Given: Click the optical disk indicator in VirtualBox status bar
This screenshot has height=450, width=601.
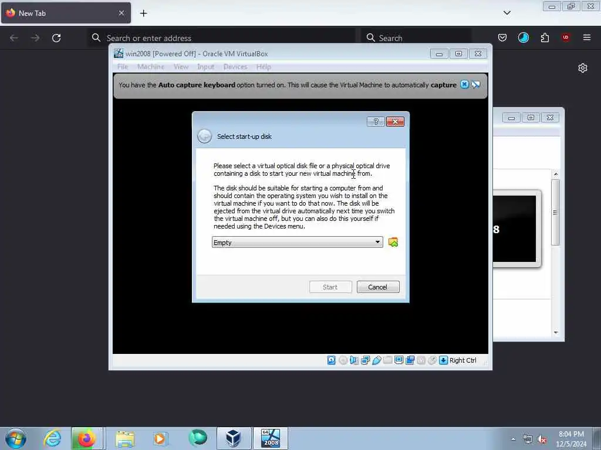Looking at the screenshot, I should [343, 360].
